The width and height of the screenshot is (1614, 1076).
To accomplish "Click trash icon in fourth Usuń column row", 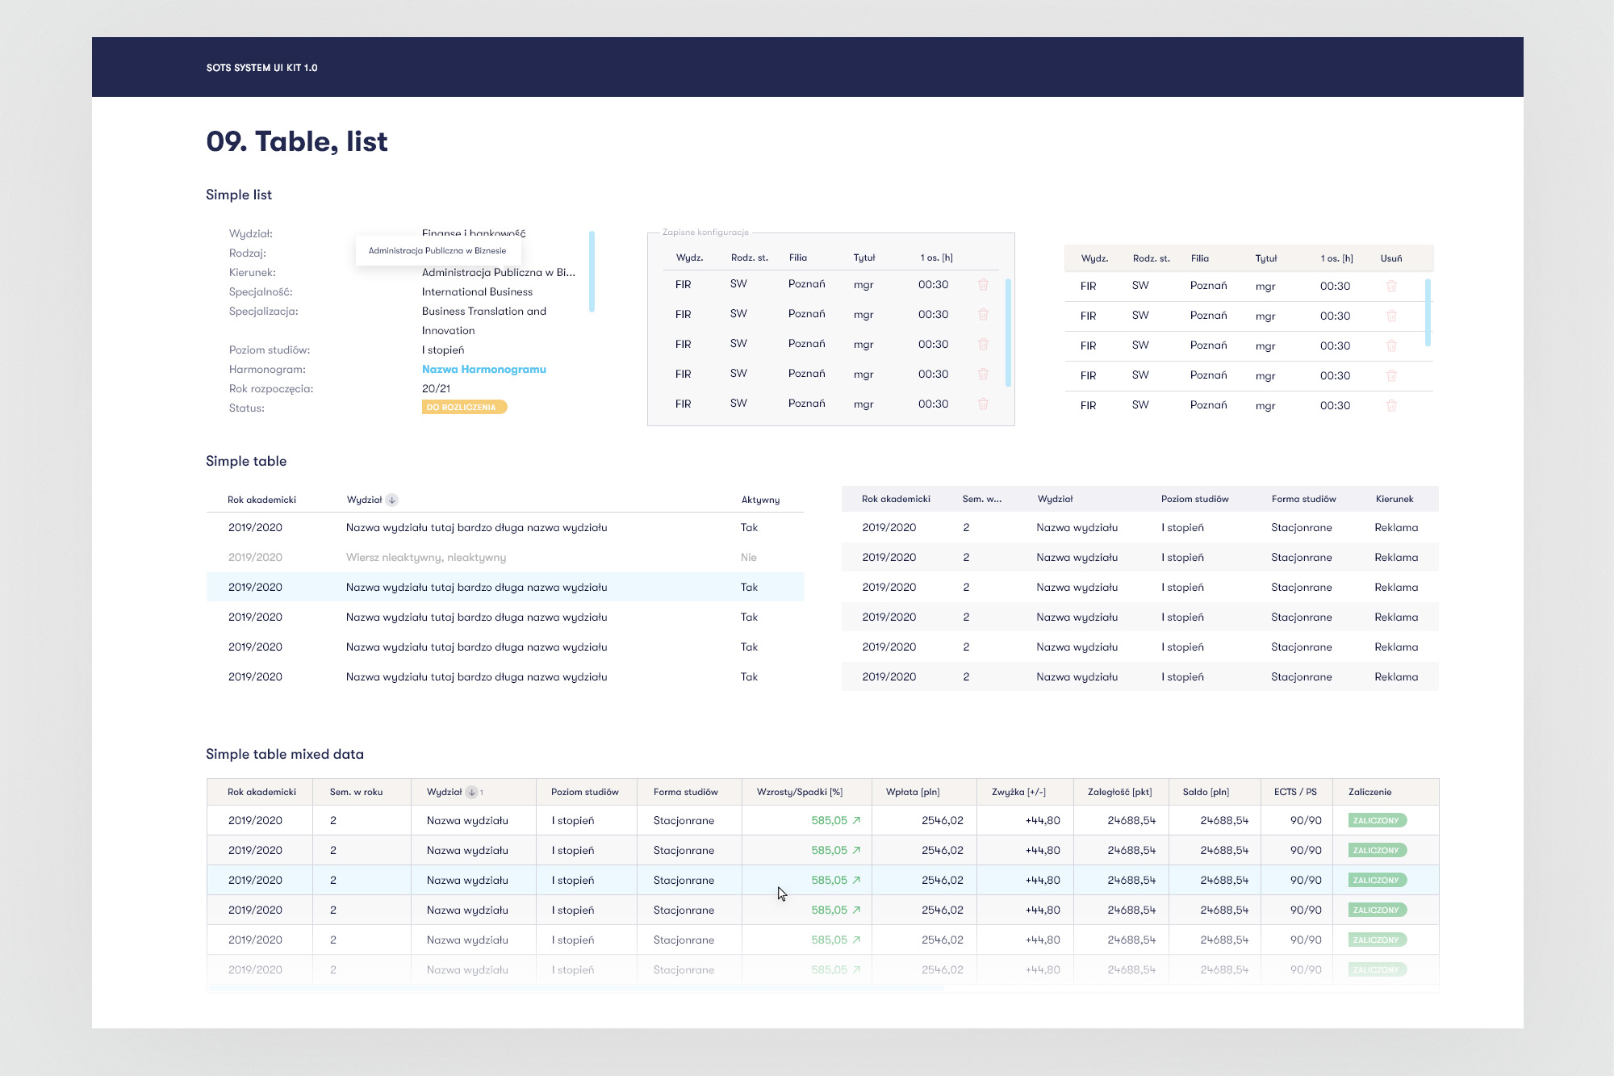I will [x=1391, y=375].
